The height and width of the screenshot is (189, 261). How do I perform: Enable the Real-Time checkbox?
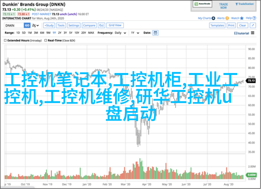point(45,40)
